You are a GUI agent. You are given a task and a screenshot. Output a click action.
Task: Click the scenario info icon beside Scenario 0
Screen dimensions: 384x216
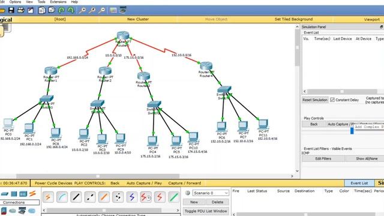pos(188,193)
